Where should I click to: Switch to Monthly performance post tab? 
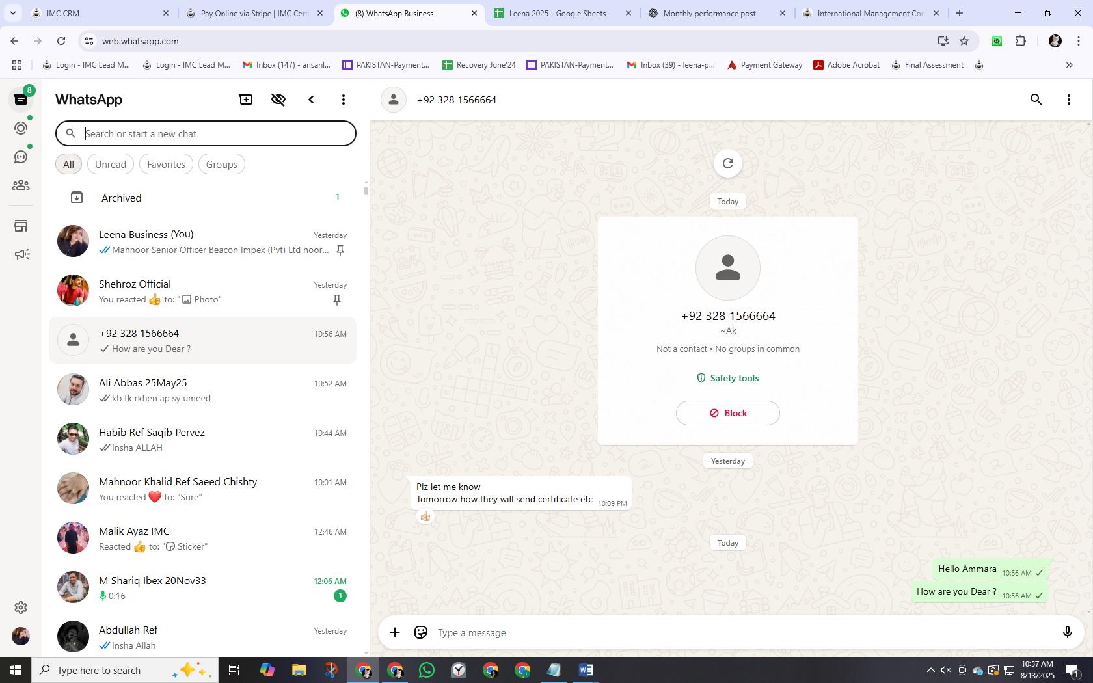(718, 13)
